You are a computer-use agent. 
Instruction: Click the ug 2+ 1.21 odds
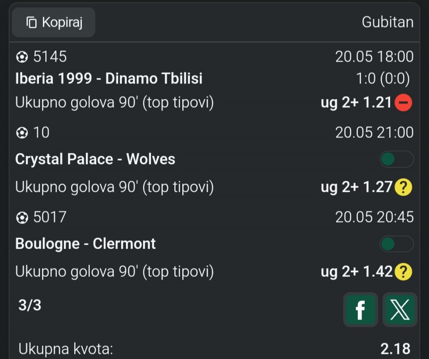click(357, 103)
